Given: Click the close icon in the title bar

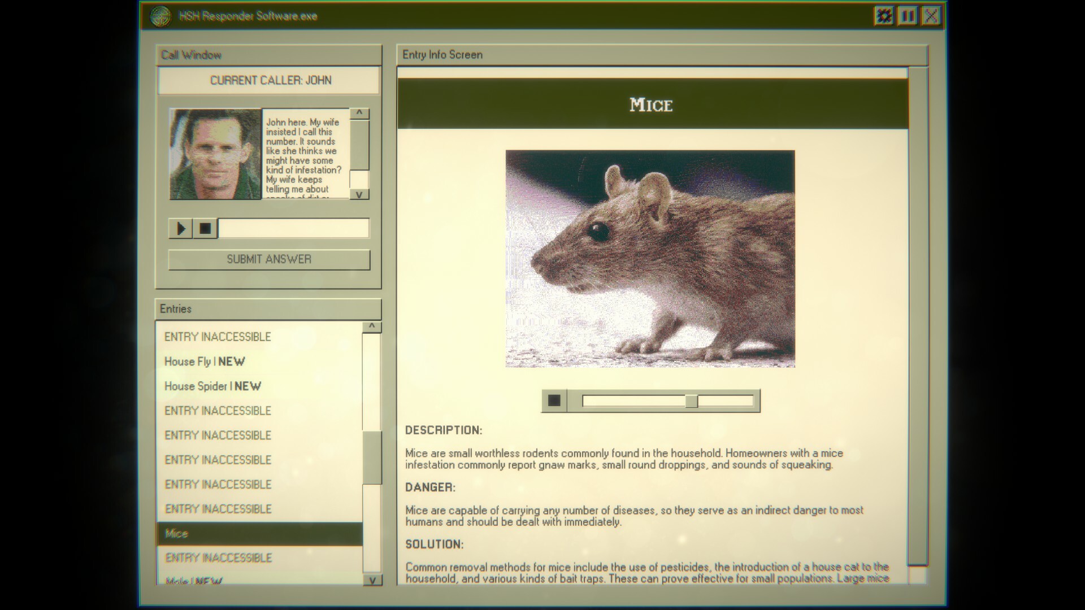Looking at the screenshot, I should [x=931, y=15].
